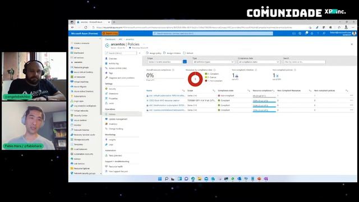Click the resource menu search box

[121, 53]
